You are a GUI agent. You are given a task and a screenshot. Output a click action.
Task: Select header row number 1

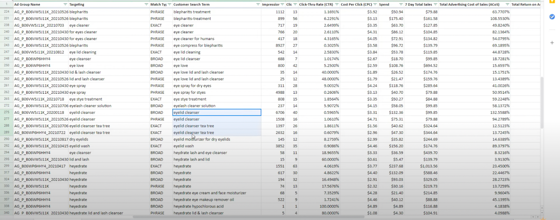(6, 5)
